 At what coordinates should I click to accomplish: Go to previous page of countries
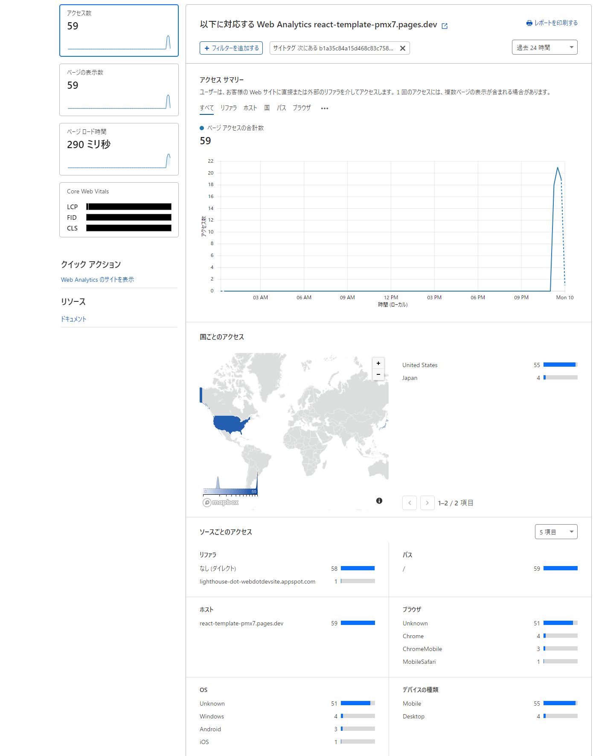pos(409,503)
